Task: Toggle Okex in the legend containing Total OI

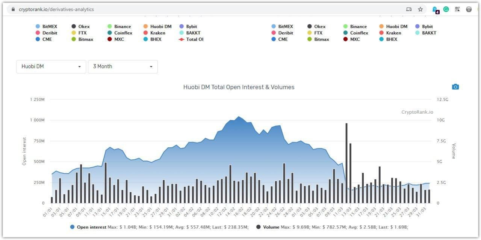Action: 80,27
